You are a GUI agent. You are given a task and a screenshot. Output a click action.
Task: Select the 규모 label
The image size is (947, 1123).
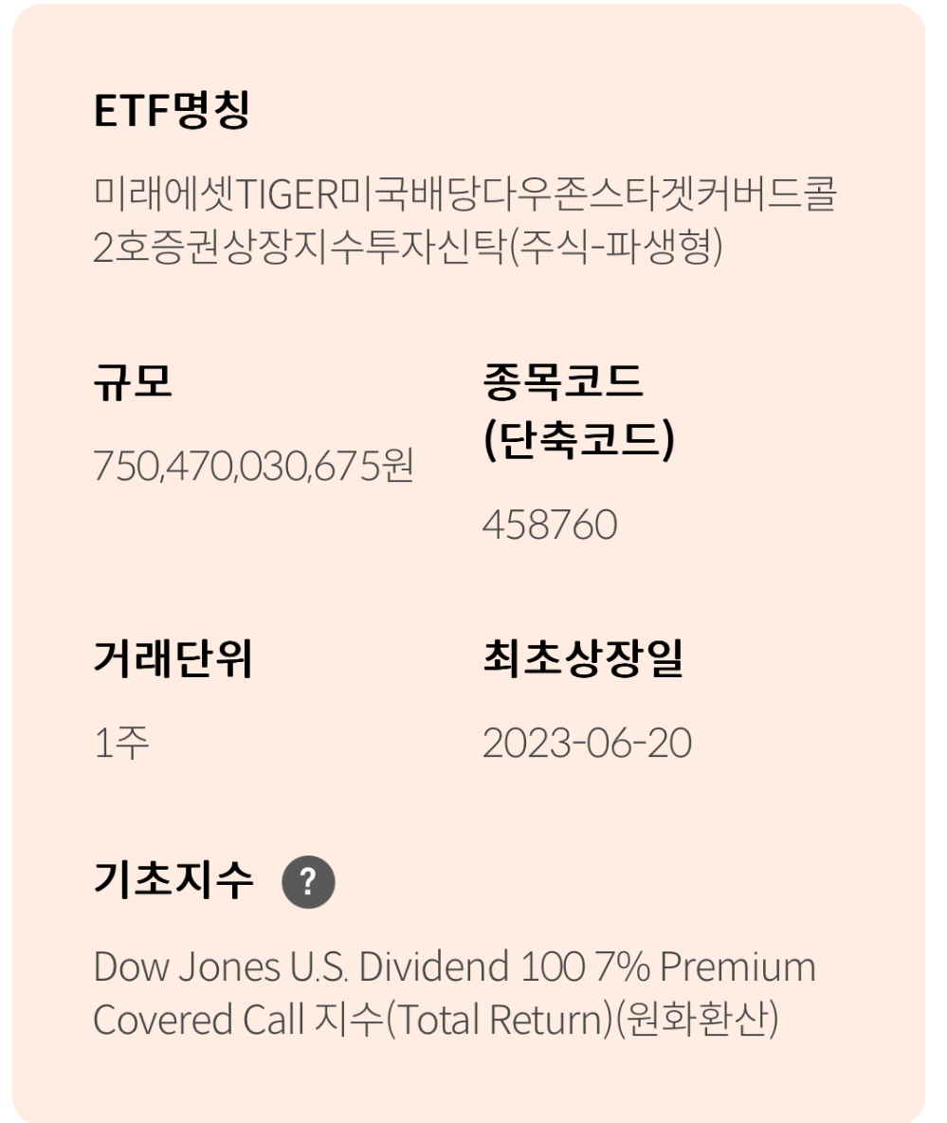click(x=133, y=381)
